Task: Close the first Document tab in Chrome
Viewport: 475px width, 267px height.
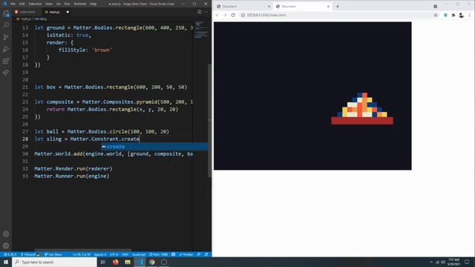Action: point(269,7)
